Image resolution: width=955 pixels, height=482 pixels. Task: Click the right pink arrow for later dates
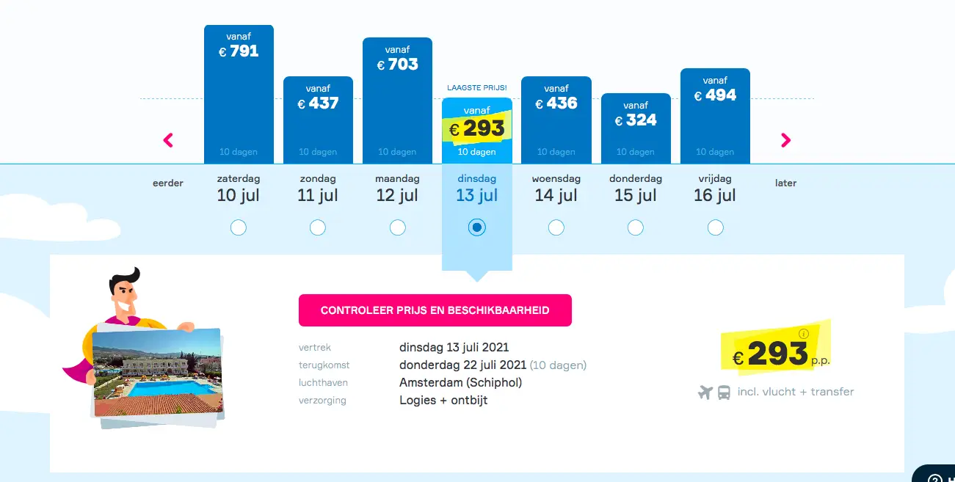[785, 139]
